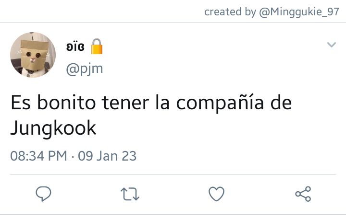Select the 09 Jan 23 date
Viewport: 346px width, 220px height.
pyautogui.click(x=107, y=156)
